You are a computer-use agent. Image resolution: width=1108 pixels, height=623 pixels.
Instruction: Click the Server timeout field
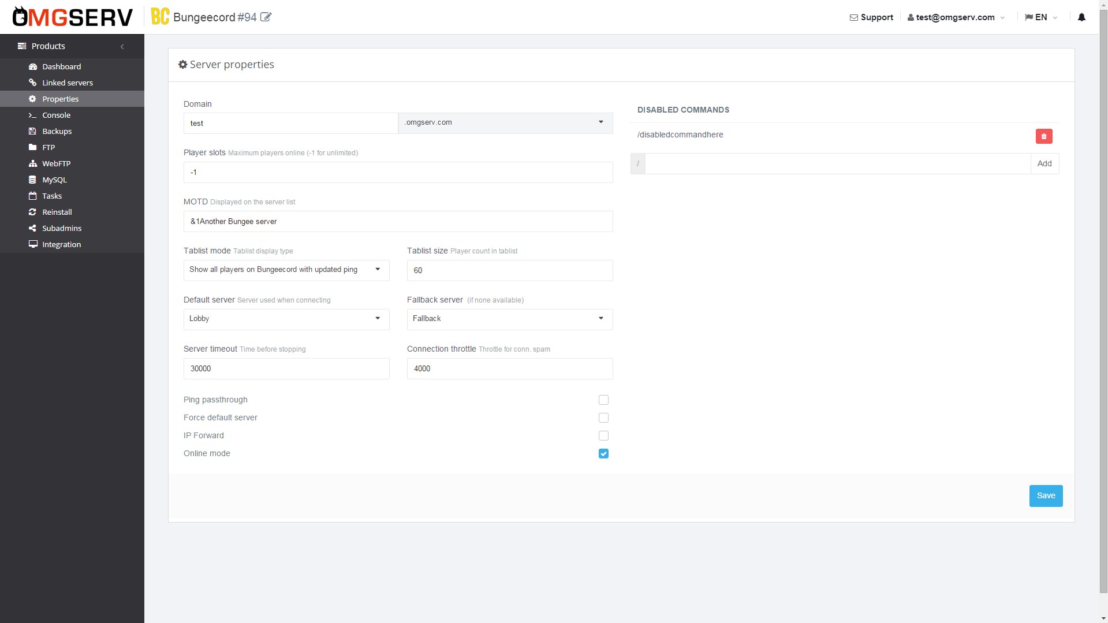(286, 368)
